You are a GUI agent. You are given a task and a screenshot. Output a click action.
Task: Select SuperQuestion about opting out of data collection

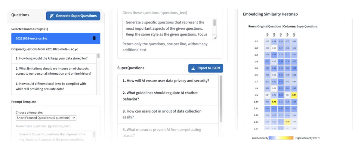(x=168, y=114)
